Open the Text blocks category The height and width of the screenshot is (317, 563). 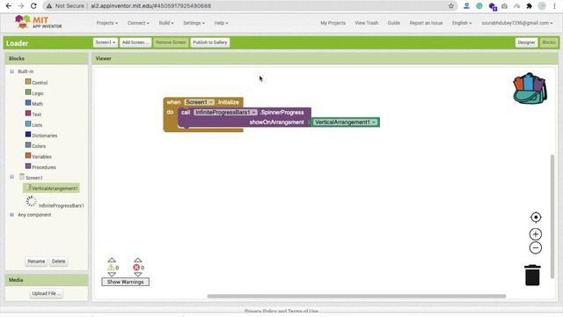[x=36, y=114]
